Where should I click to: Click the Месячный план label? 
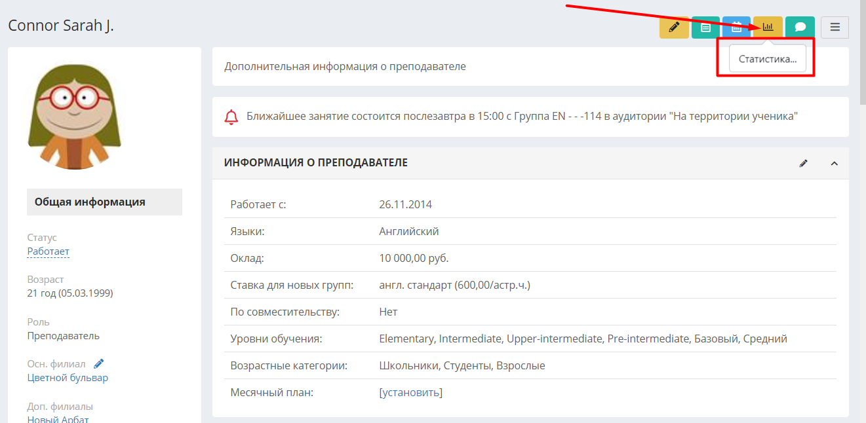coord(272,393)
